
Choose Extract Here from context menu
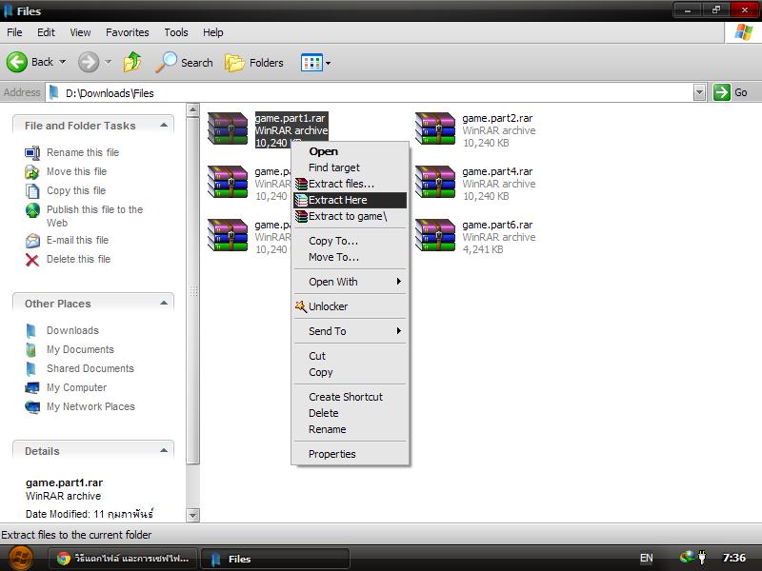(338, 200)
